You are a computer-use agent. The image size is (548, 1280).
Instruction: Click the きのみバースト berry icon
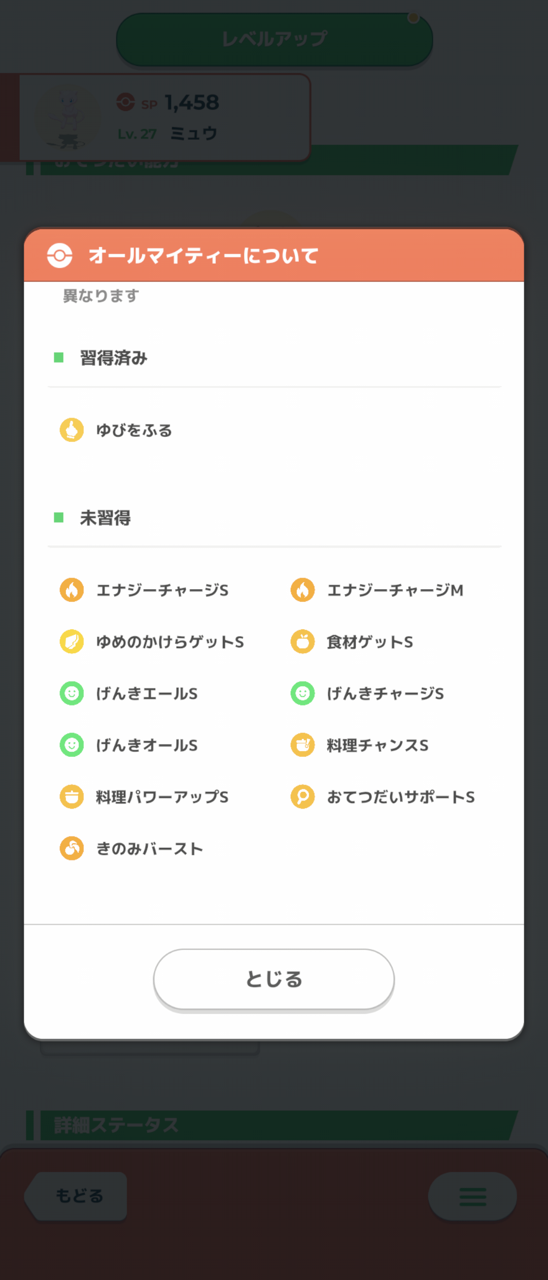(x=72, y=848)
